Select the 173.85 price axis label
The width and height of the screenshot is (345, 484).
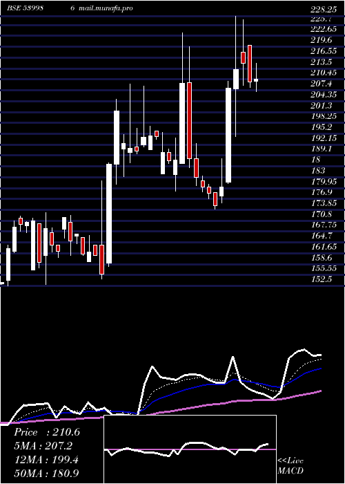[x=324, y=203]
